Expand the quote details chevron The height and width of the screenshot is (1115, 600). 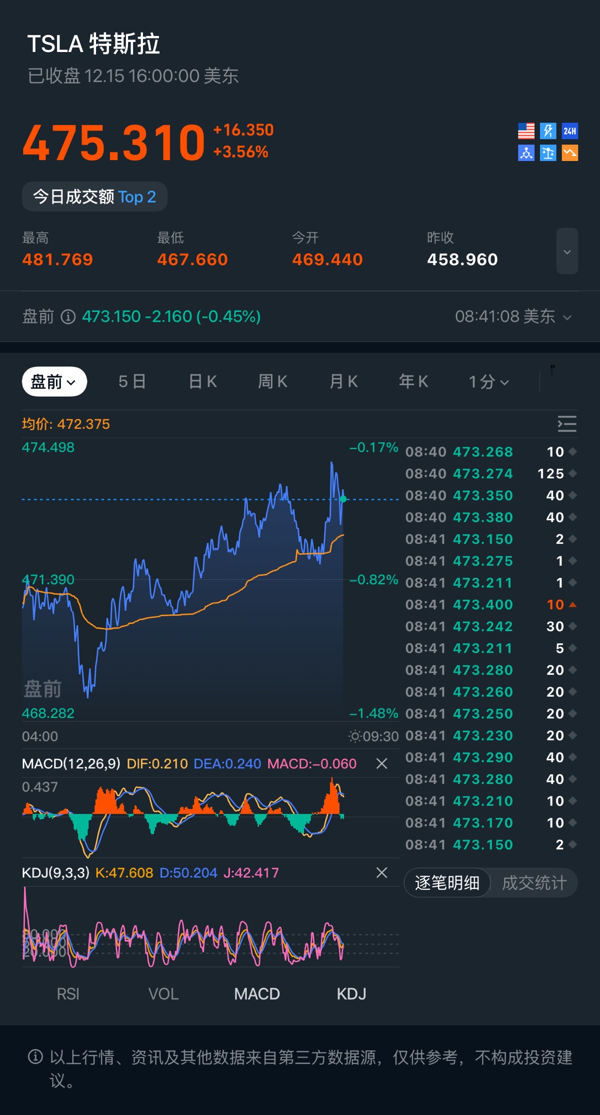[567, 251]
